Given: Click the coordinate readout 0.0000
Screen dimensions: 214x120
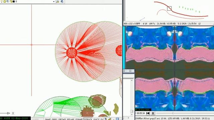Looking at the screenshot, I should pyautogui.click(x=36, y=119).
